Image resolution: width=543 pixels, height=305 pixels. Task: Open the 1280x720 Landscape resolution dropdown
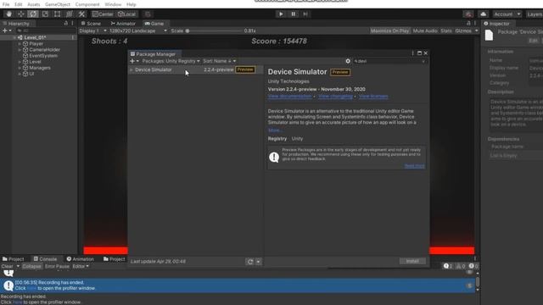tap(137, 30)
